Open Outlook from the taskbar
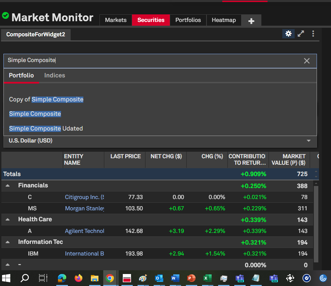The width and height of the screenshot is (331, 286). click(159, 278)
